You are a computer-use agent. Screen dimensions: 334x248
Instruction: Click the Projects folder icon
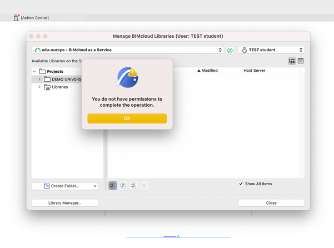[x=42, y=71]
